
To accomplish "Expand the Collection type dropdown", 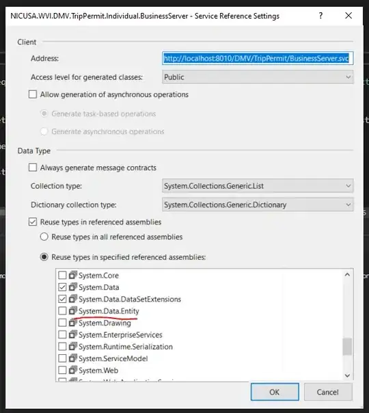I will 258,186.
